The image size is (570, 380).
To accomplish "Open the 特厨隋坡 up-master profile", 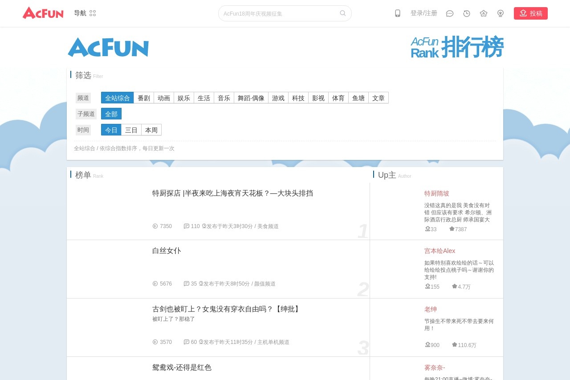I will [437, 193].
